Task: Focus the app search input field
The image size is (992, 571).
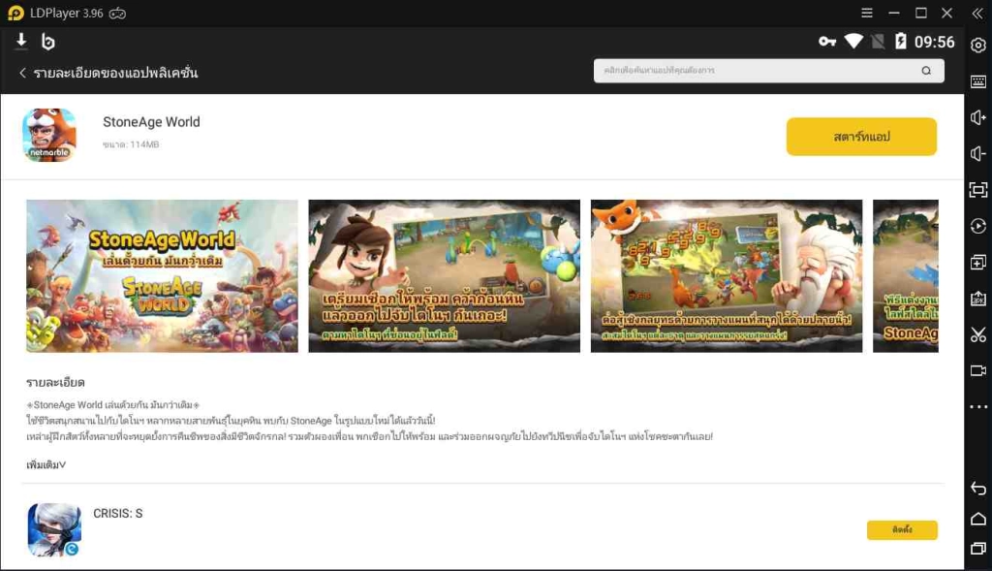Action: pyautogui.click(x=768, y=71)
